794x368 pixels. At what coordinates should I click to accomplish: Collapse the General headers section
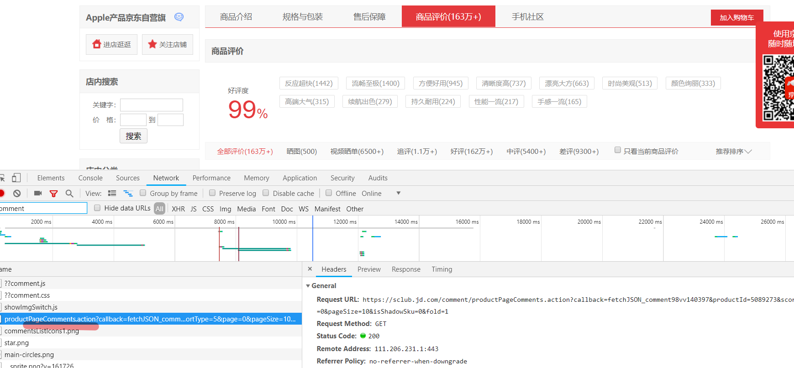click(308, 286)
